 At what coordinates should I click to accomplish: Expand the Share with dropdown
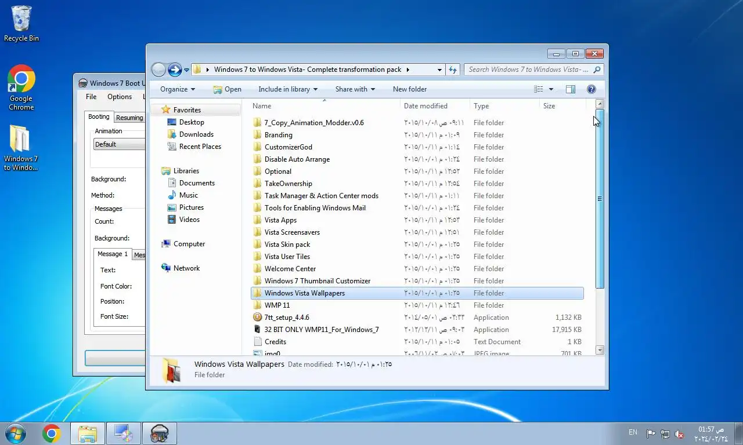point(355,89)
